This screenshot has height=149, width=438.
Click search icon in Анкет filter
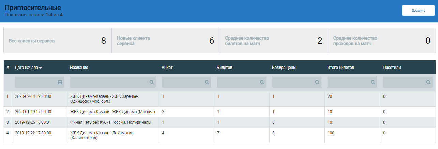[207, 82]
